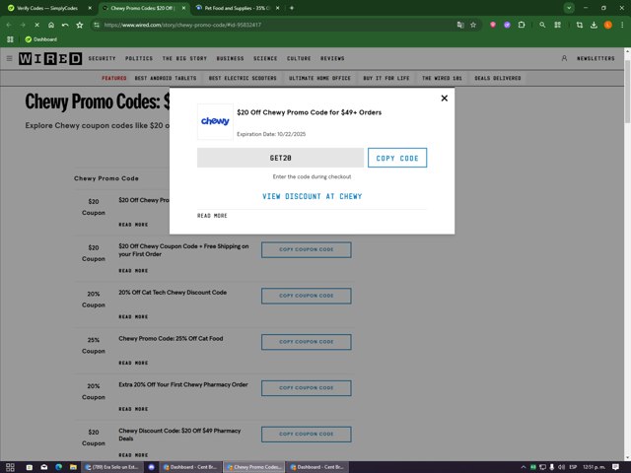Image resolution: width=631 pixels, height=473 pixels.
Task: Open bookmarks bar apps grid icon
Action: tap(10, 39)
